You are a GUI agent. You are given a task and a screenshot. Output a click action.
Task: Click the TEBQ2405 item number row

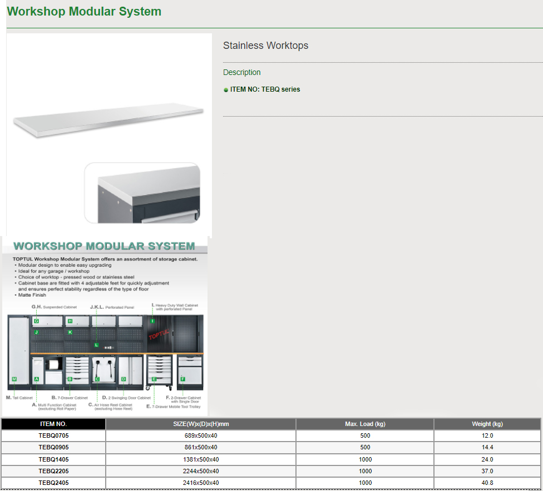[x=53, y=483]
